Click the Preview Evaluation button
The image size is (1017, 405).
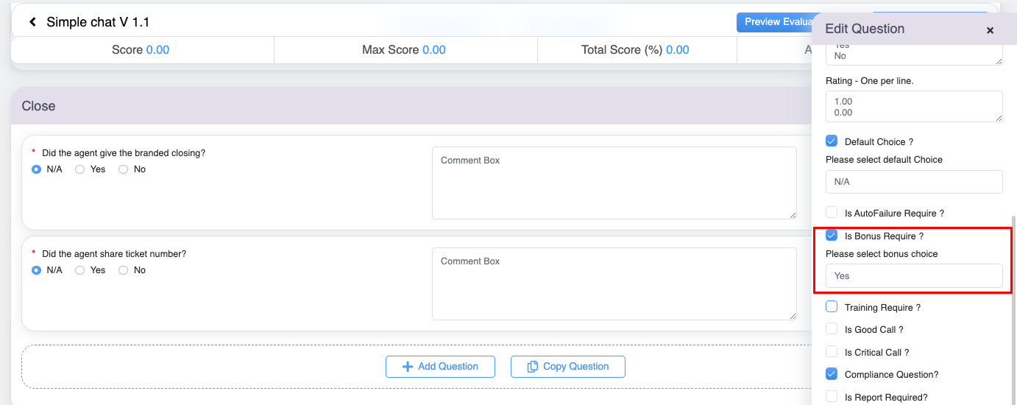[x=776, y=22]
